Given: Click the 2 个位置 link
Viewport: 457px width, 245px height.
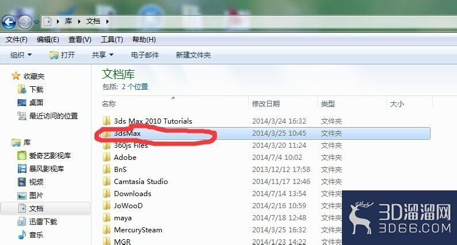Looking at the screenshot, I should (x=135, y=86).
